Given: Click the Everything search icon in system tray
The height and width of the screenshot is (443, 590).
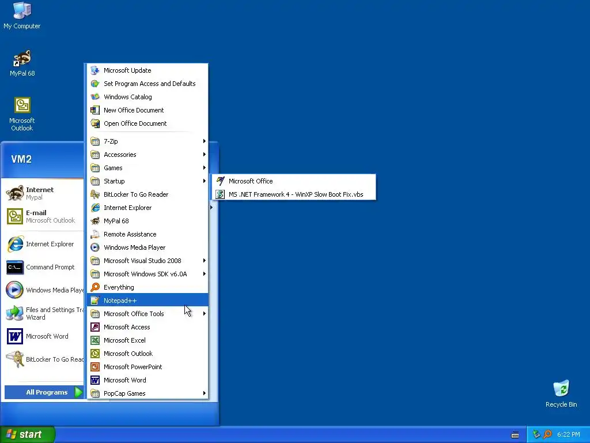Looking at the screenshot, I should pyautogui.click(x=547, y=434).
